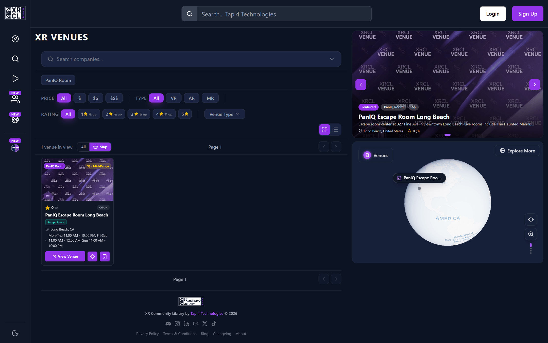The width and height of the screenshot is (548, 343).
Task: Open the Changelog footer link
Action: click(x=222, y=334)
